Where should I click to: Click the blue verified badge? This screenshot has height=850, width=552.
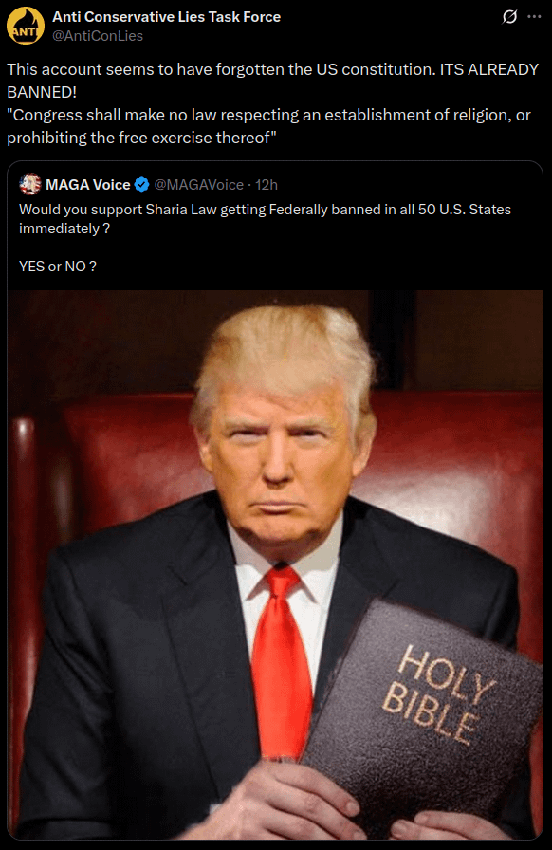141,185
